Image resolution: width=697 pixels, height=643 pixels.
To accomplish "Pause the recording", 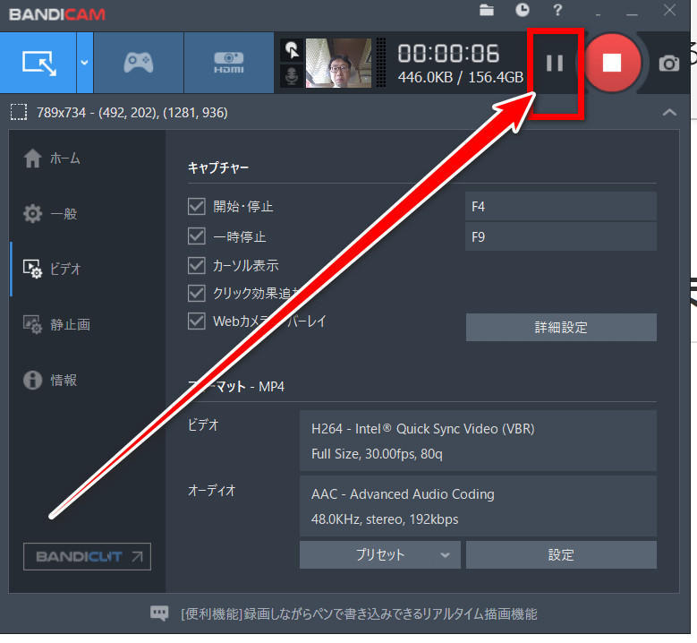I will (555, 64).
